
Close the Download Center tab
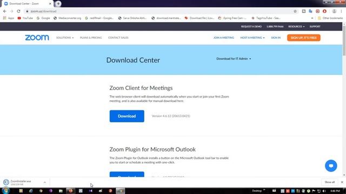[x=50, y=4]
